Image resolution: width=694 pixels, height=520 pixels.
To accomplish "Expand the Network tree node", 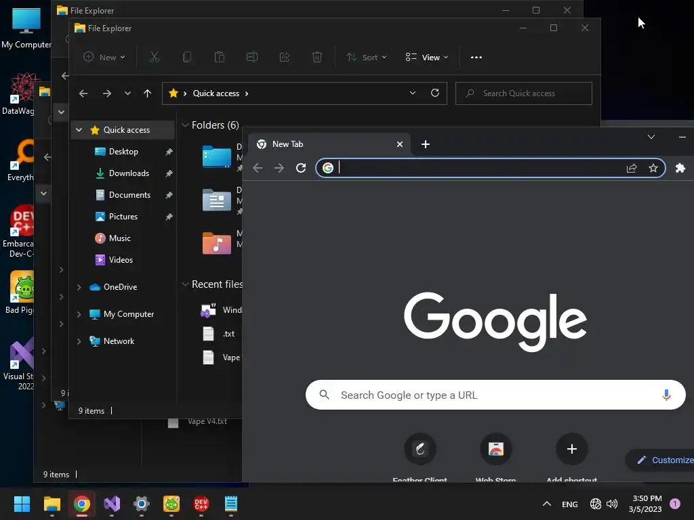I will coord(79,341).
